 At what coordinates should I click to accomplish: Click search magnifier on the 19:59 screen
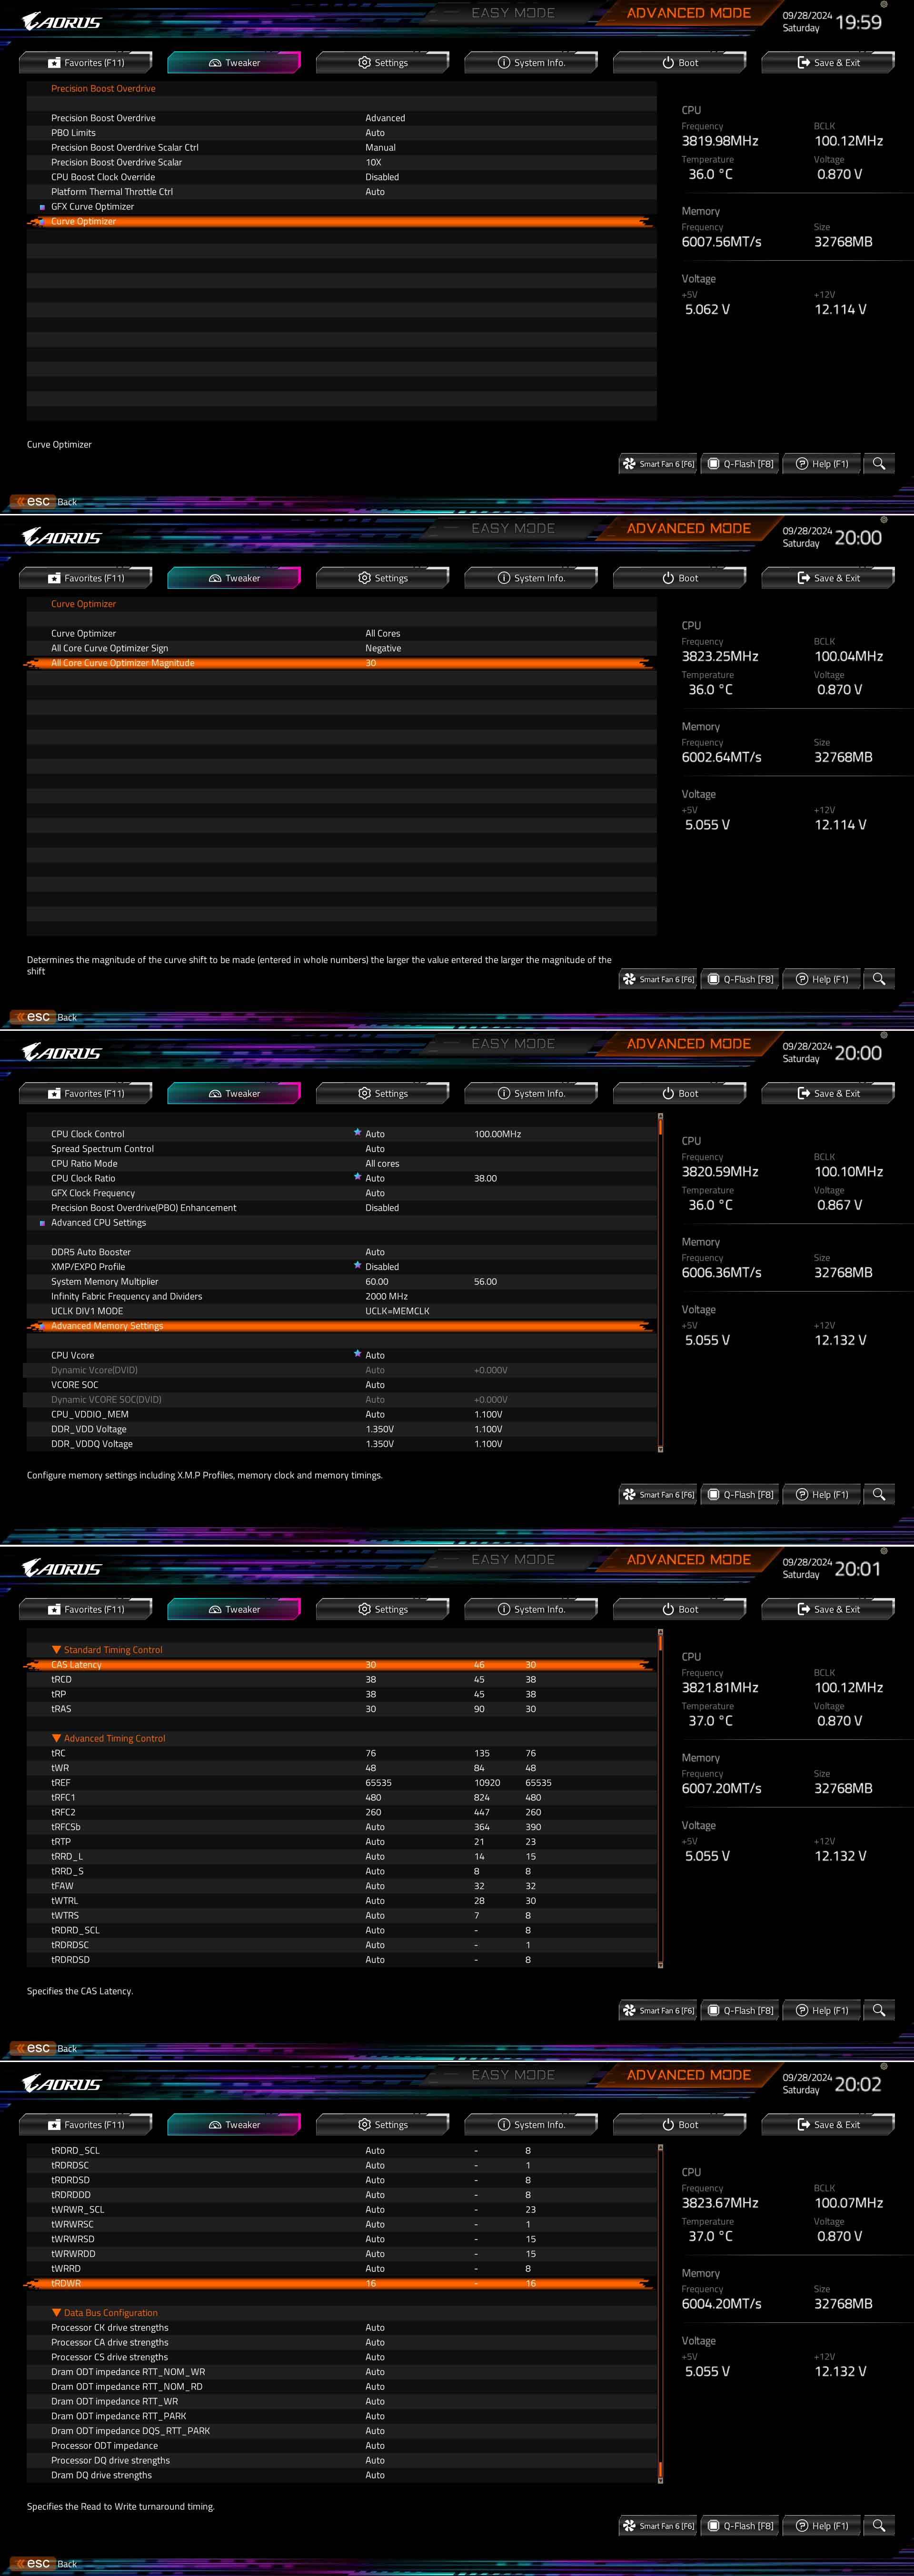(878, 464)
